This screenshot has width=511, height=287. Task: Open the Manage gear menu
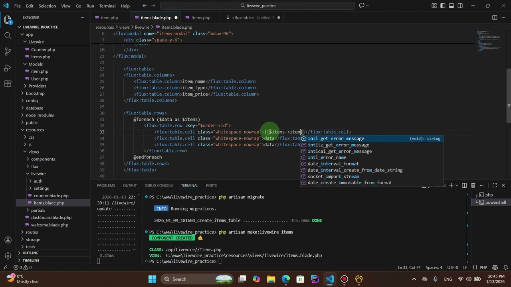click(x=8, y=256)
